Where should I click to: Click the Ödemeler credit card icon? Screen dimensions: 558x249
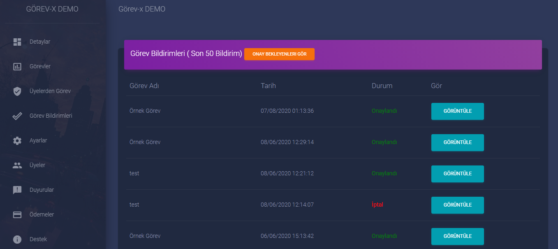[x=17, y=215]
